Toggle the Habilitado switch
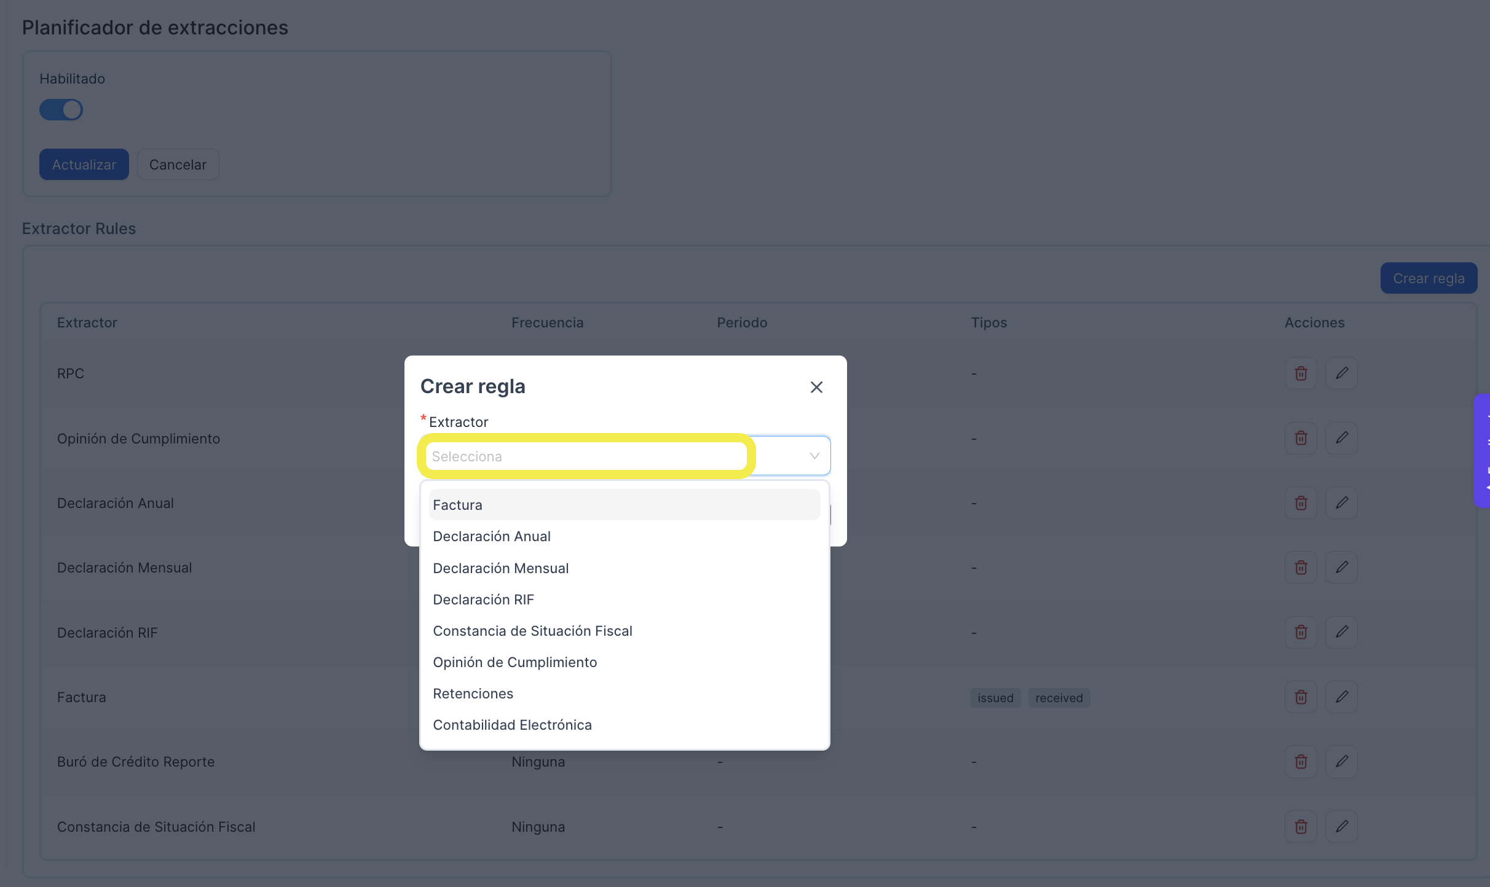 coord(61,110)
